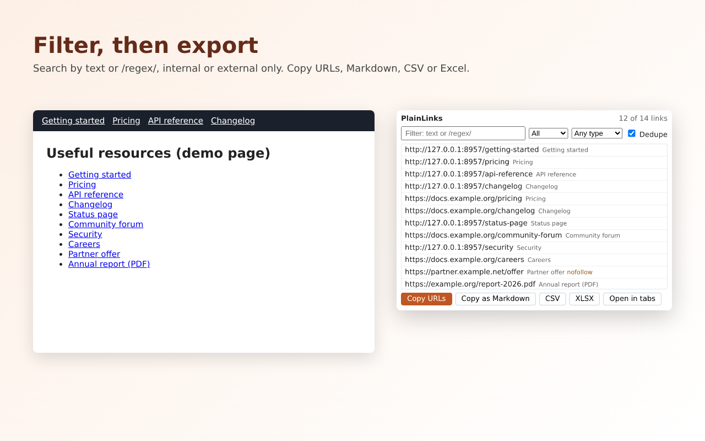The height and width of the screenshot is (441, 705).
Task: Select the example.org/report-2026.pdf row
Action: (534, 284)
